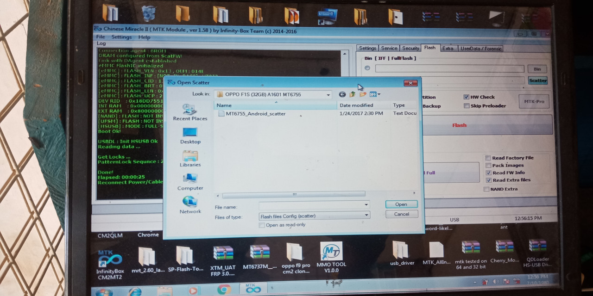The height and width of the screenshot is (296, 593).
Task: Open the SP-Flash-Tool folder on the desktop
Action: [x=185, y=259]
